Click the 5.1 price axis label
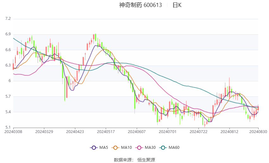 [8, 127]
